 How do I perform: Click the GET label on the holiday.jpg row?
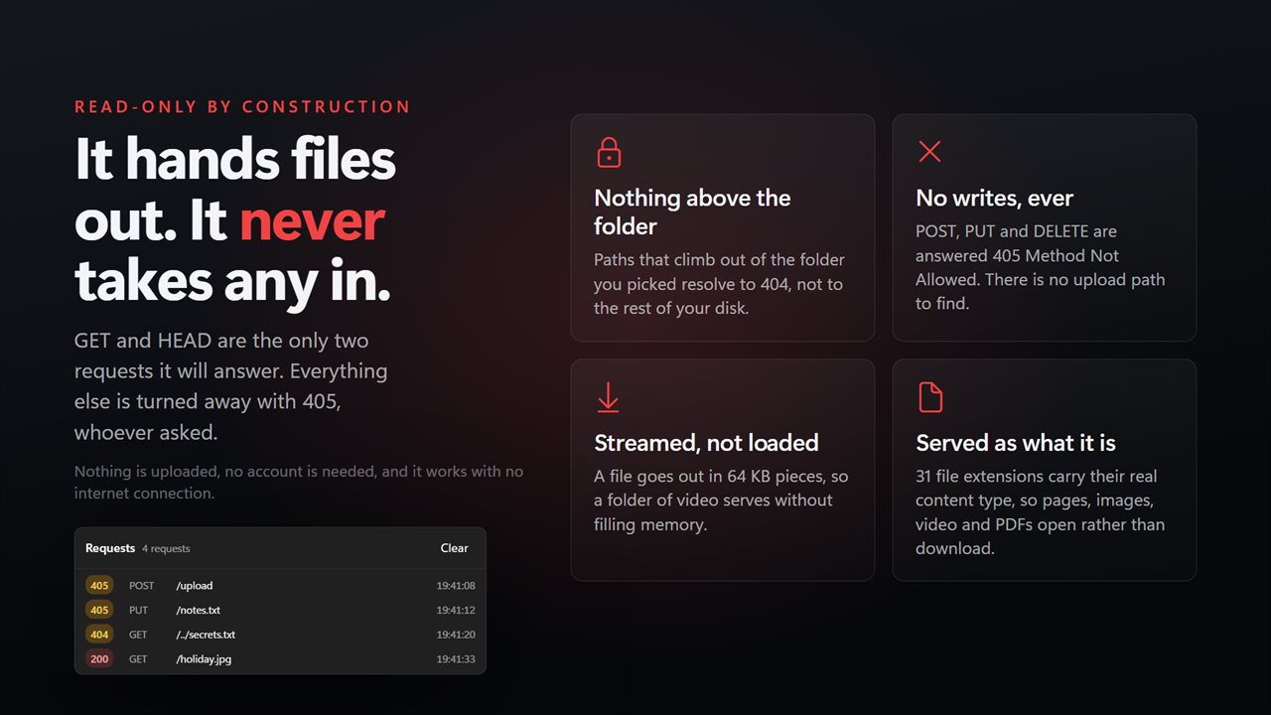point(138,658)
